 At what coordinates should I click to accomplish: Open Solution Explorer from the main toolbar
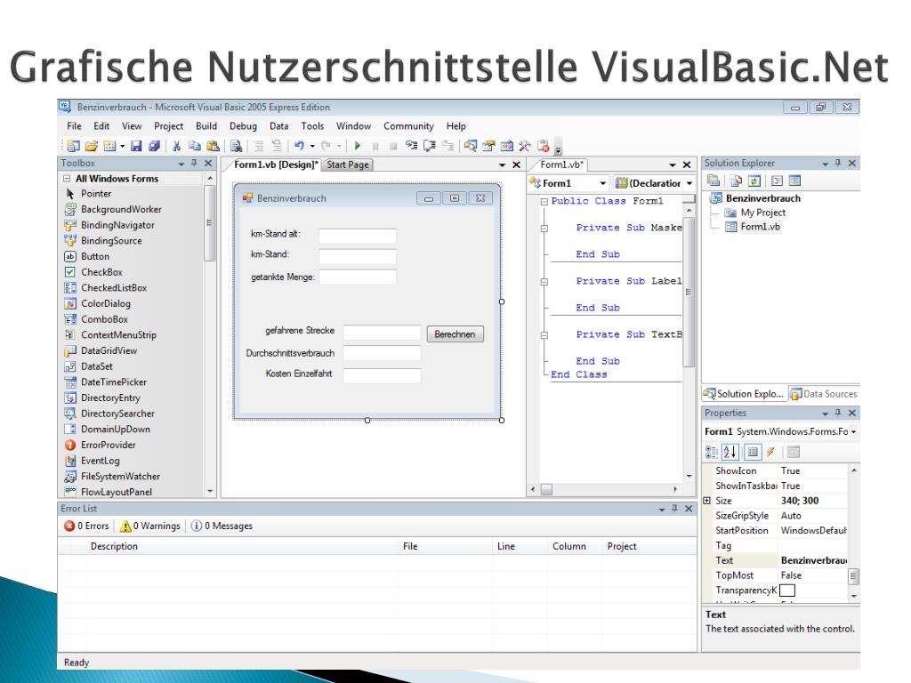pos(470,146)
